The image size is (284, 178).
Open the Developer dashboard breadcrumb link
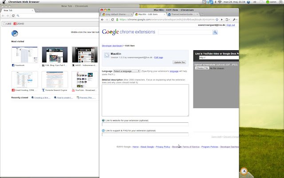click(x=113, y=46)
